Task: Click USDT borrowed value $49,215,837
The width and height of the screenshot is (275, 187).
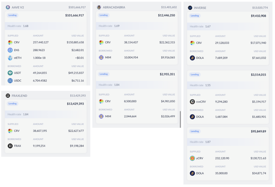Action: (x=76, y=73)
